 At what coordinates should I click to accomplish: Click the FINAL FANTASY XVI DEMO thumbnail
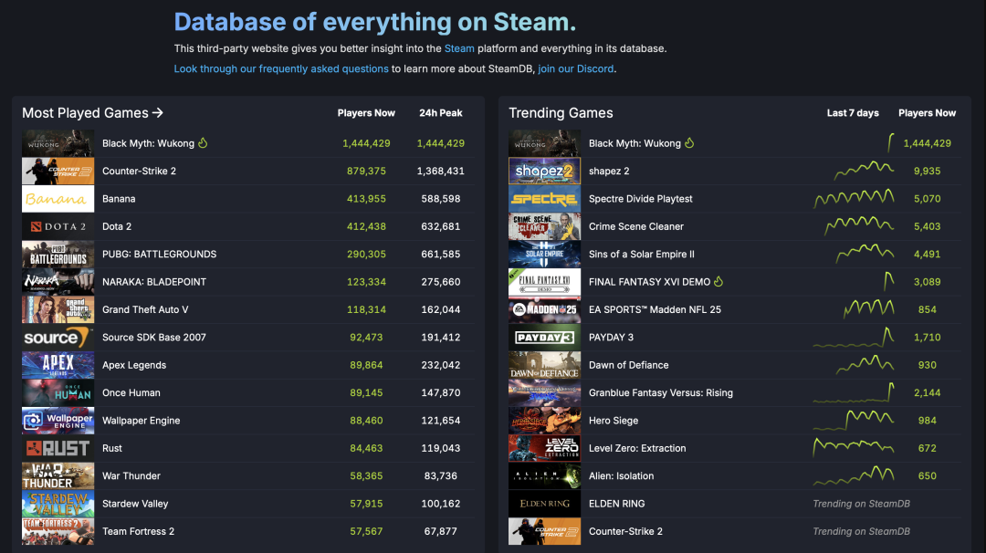tap(544, 282)
